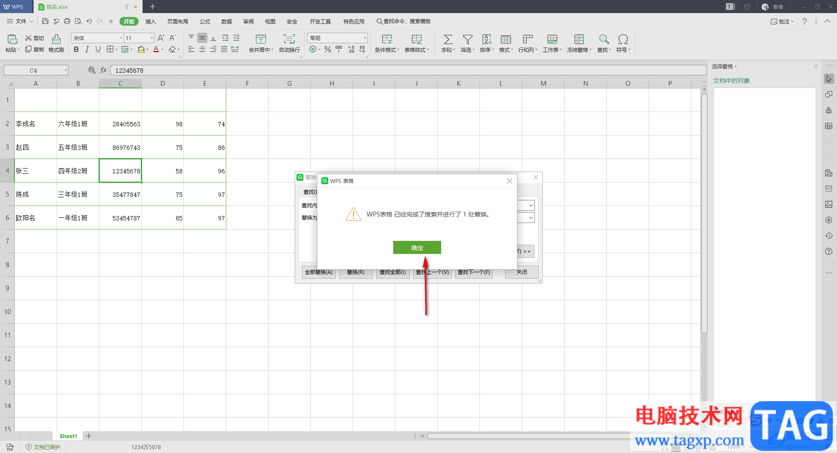Click 替换(R) button in the replace dialog
The width and height of the screenshot is (837, 453).
point(356,272)
